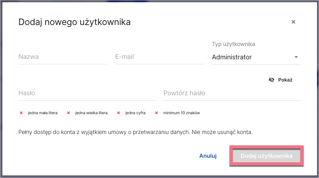Click red X next to minimum 10 znaków

pos(156,113)
